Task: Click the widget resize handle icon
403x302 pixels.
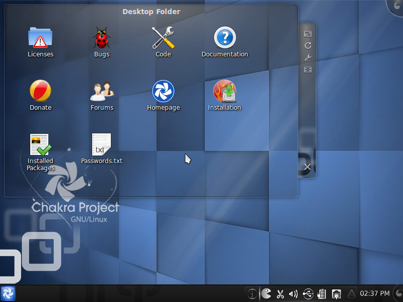Action: (308, 34)
